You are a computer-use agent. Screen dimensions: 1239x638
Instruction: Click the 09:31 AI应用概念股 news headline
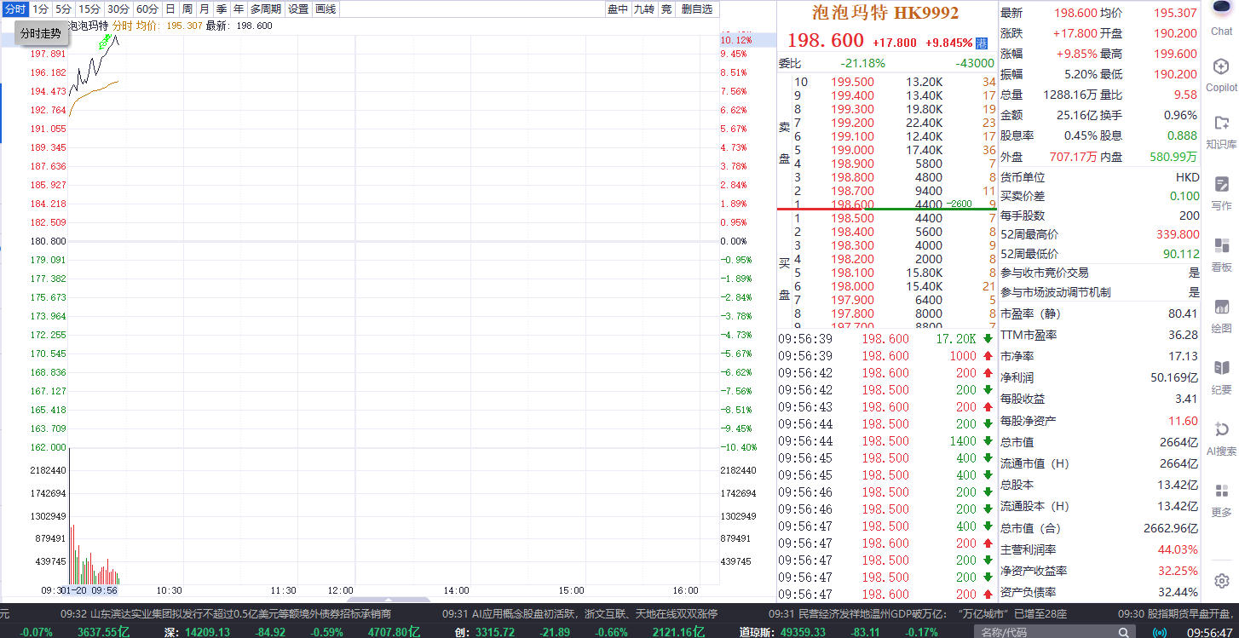click(x=579, y=613)
